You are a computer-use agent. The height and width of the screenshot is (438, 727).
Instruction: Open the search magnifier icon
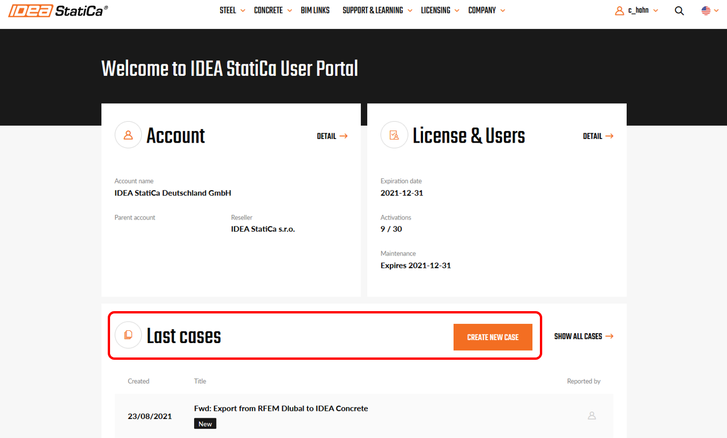[679, 10]
